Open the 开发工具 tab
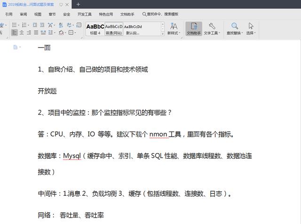301x224 pixels. pos(85,14)
